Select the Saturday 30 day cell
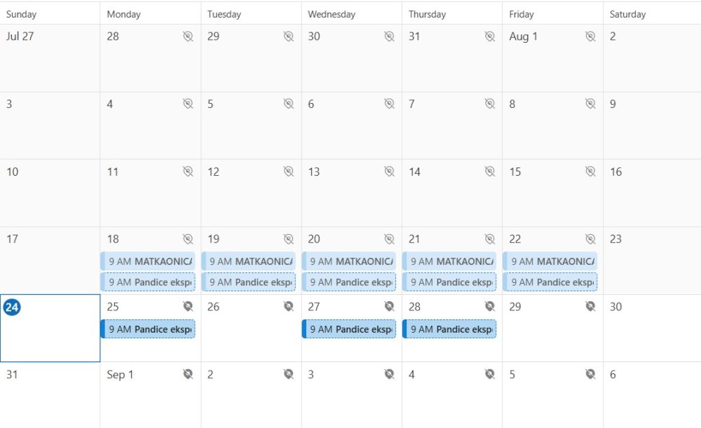This screenshot has height=428, width=701. 652,333
